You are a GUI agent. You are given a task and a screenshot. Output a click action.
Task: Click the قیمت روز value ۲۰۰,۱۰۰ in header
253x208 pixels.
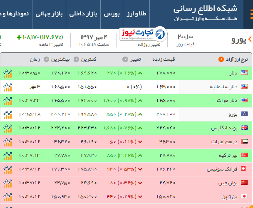pyautogui.click(x=186, y=37)
